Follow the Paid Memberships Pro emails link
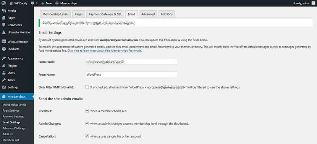 104,51
